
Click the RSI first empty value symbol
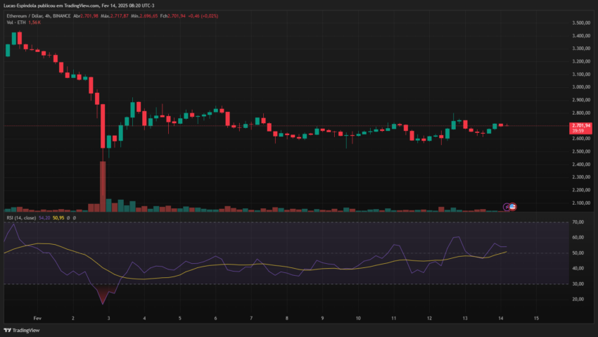68,218
